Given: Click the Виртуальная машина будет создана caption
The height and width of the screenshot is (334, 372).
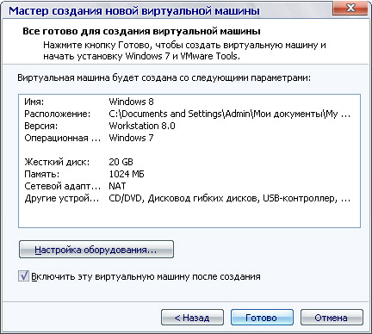Looking at the screenshot, I should [164, 77].
